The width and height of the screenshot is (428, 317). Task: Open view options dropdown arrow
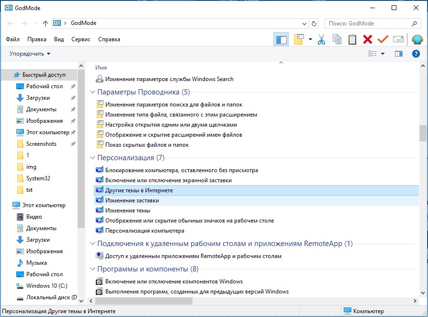383,54
